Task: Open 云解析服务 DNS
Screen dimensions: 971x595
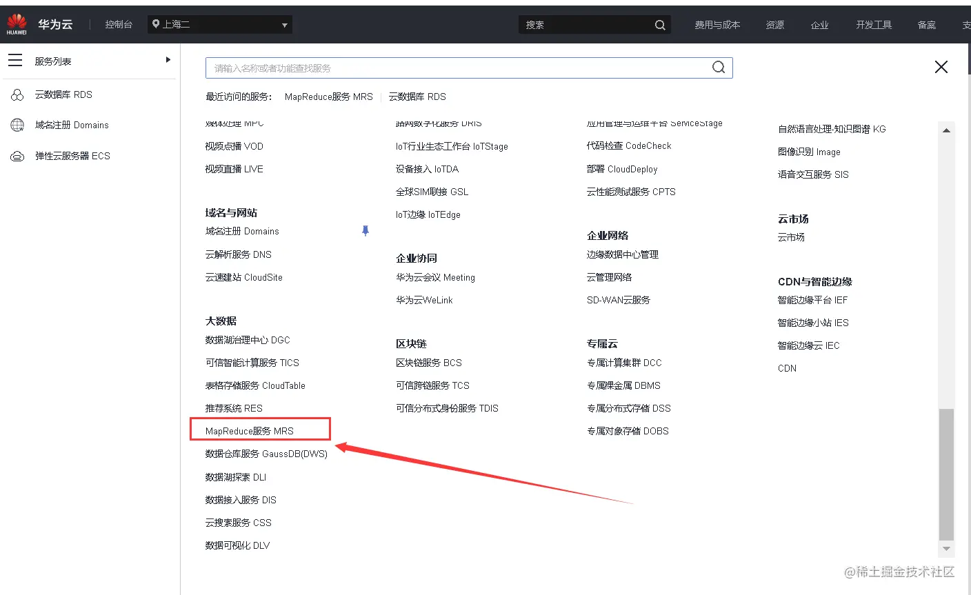Action: coord(238,254)
